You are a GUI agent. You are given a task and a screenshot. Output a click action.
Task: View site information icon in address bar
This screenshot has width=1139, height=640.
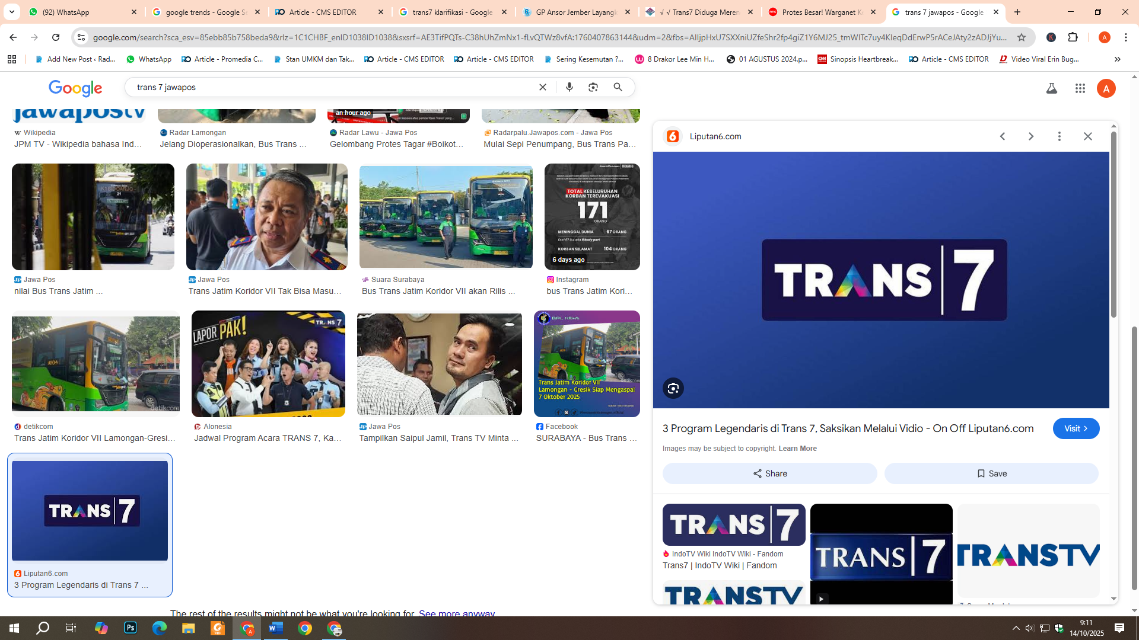(x=81, y=37)
